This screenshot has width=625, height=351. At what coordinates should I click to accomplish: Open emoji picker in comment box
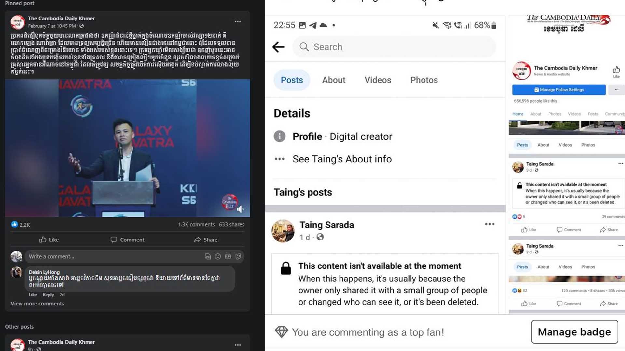(218, 256)
